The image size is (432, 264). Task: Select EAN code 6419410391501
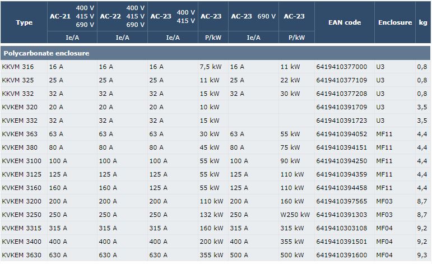pyautogui.click(x=342, y=242)
